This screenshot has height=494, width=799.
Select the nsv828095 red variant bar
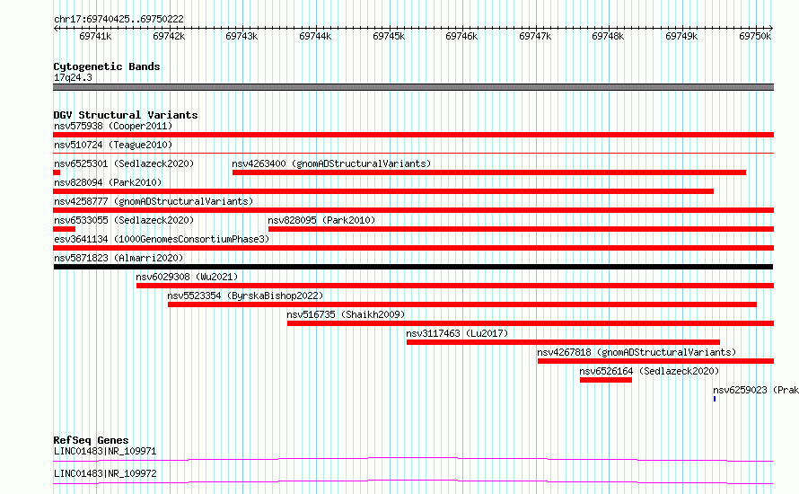(x=522, y=229)
